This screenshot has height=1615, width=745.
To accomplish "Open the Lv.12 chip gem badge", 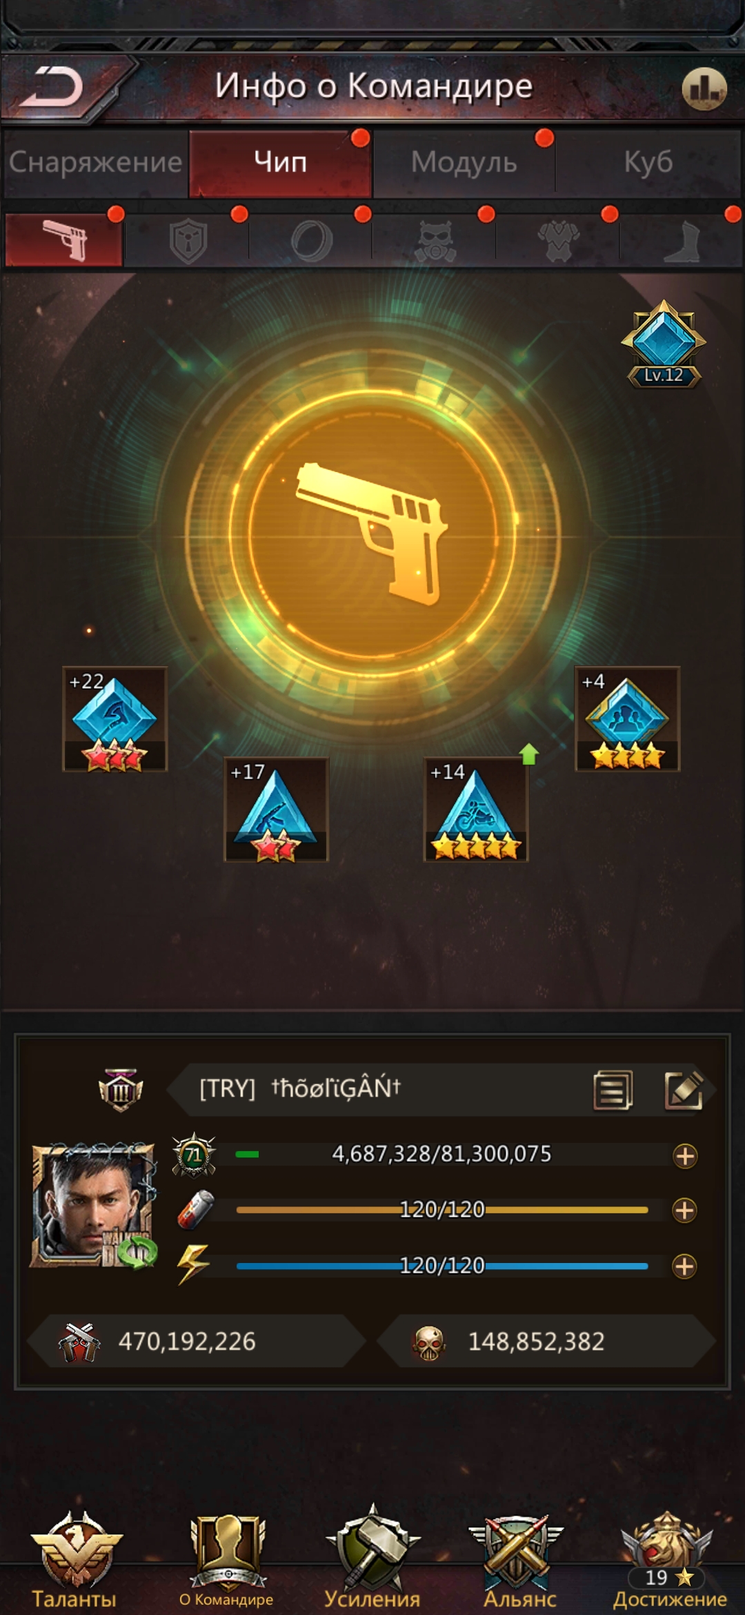I will [664, 344].
